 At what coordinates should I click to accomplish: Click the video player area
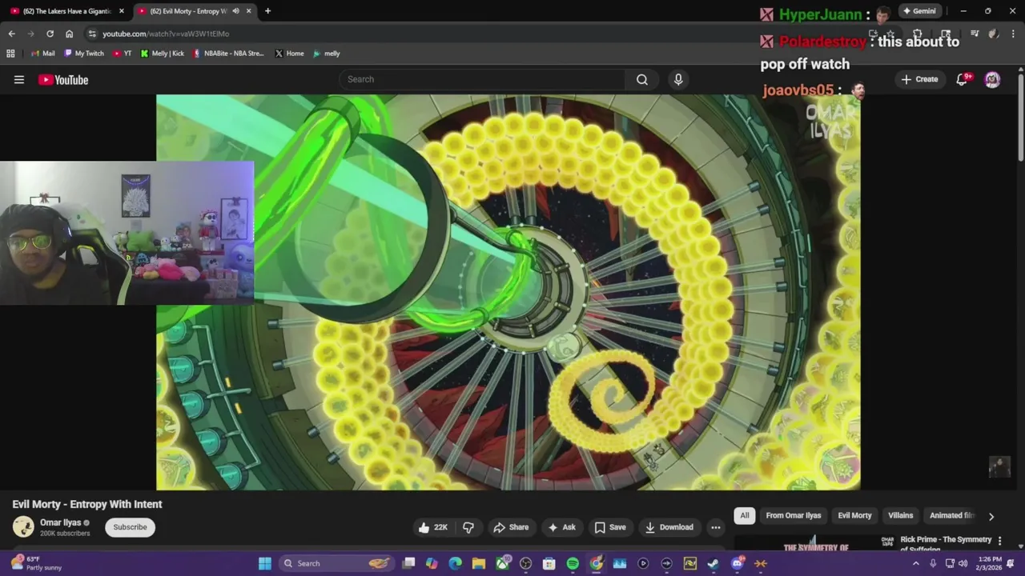click(508, 292)
